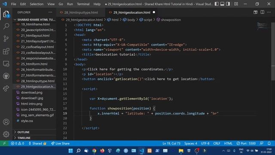Open the Manage gear icon
Viewport: 275px width, 155px height.
tap(6, 134)
